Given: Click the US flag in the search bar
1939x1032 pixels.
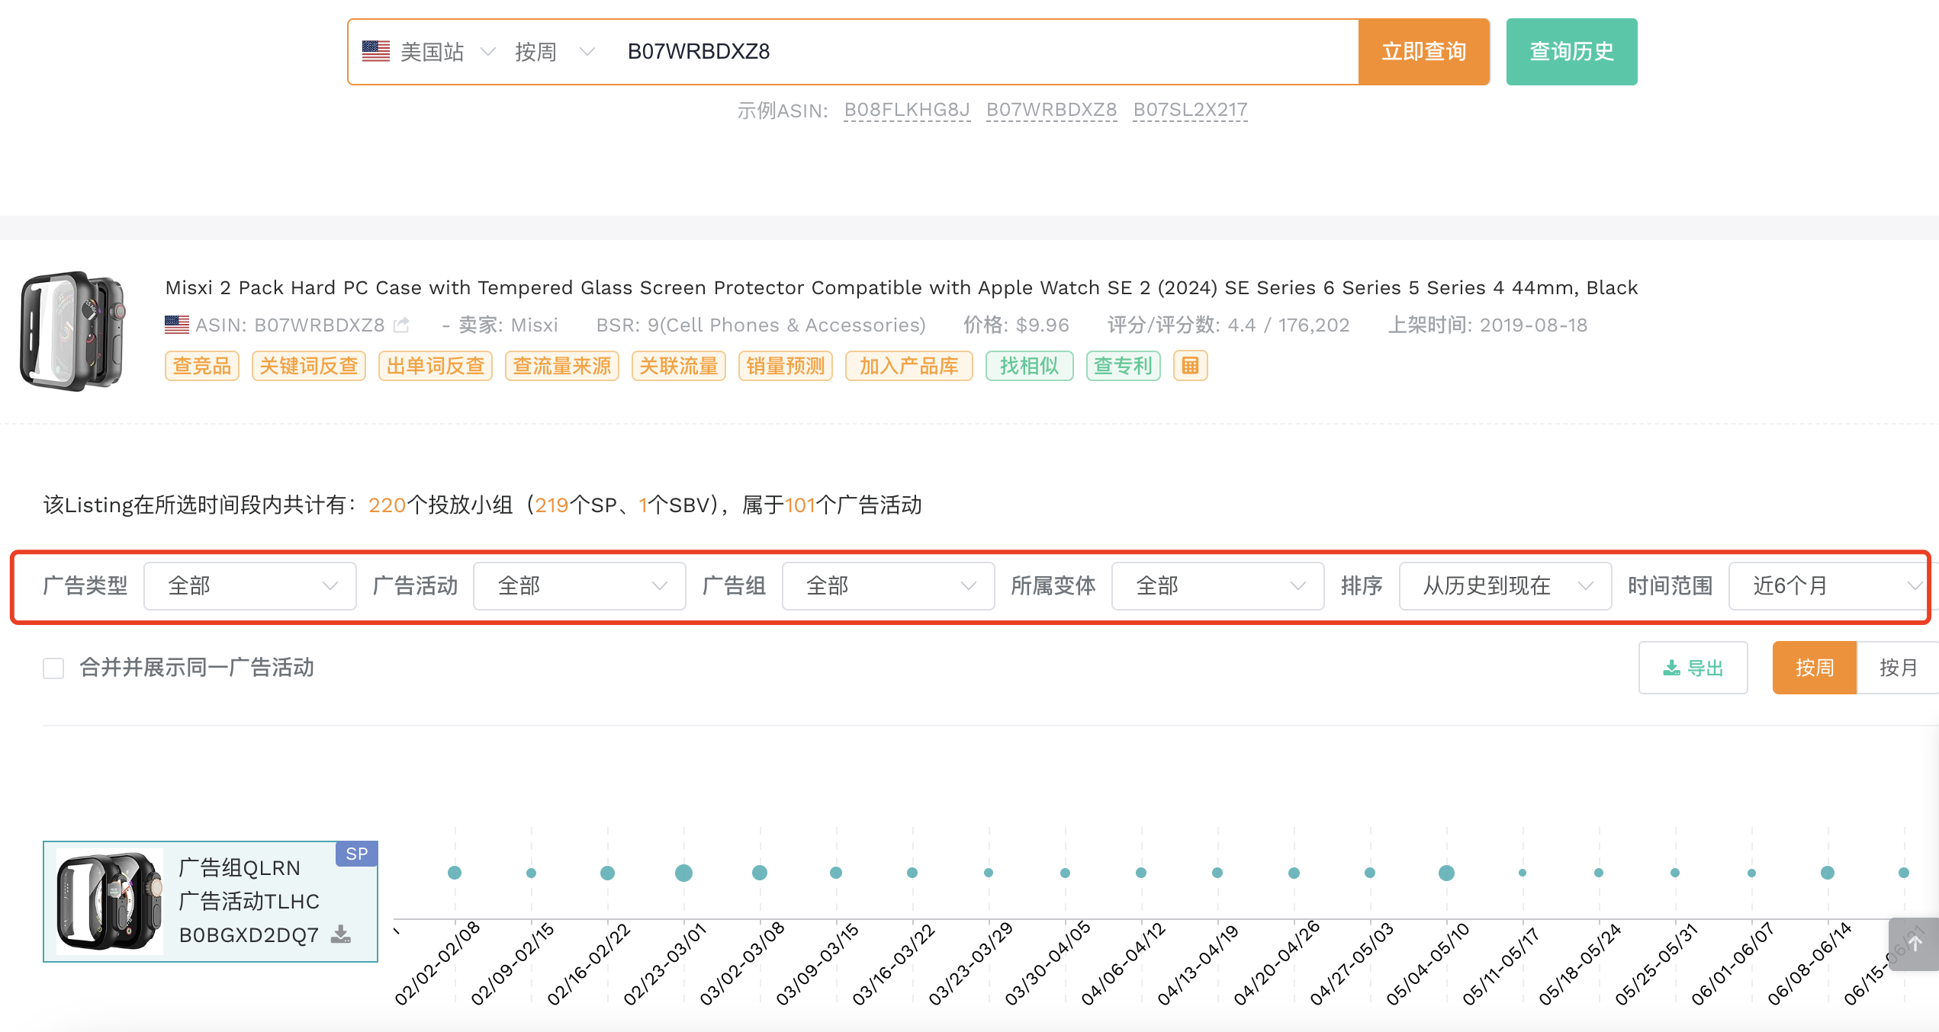Looking at the screenshot, I should (x=376, y=51).
